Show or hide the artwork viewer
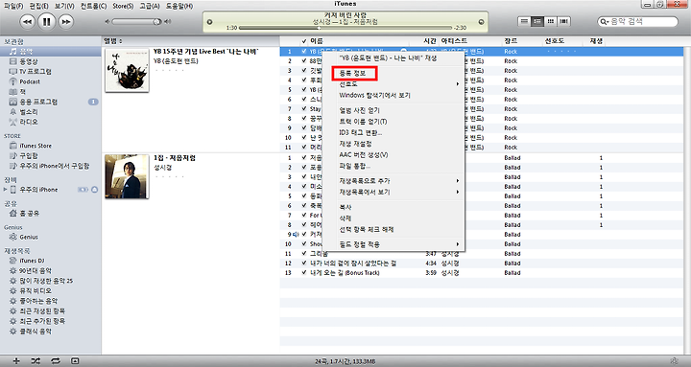This screenshot has width=691, height=367. coord(75,361)
